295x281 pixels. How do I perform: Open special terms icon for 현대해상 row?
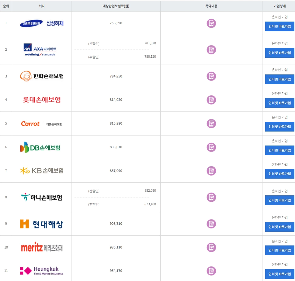(x=211, y=224)
